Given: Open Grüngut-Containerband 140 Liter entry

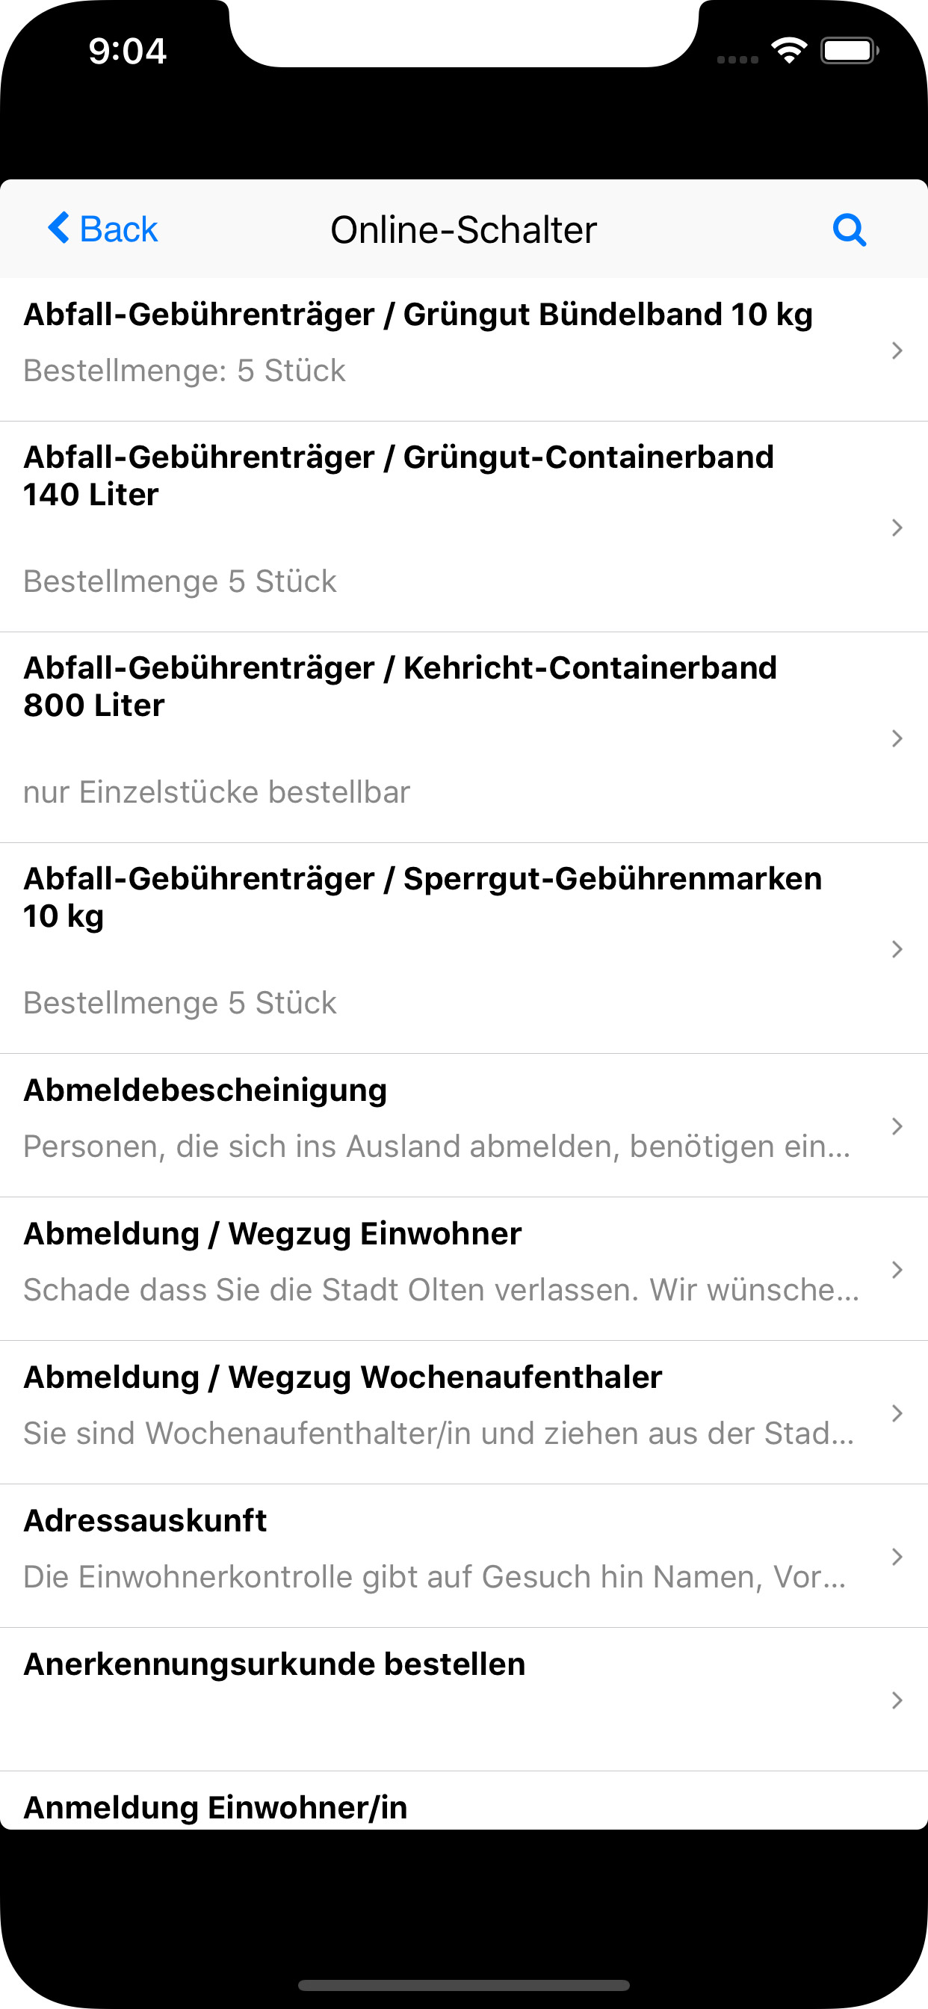Looking at the screenshot, I should [x=398, y=518].
